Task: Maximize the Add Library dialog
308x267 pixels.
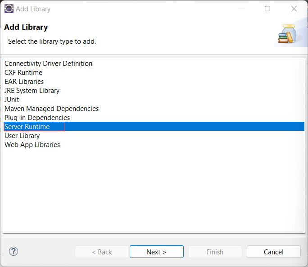Action: pyautogui.click(x=267, y=9)
